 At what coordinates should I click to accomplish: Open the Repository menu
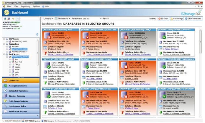(x=26, y=6)
